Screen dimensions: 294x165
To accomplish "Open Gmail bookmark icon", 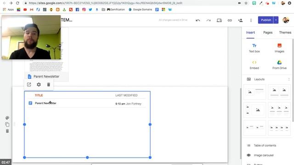I will point(32,10).
